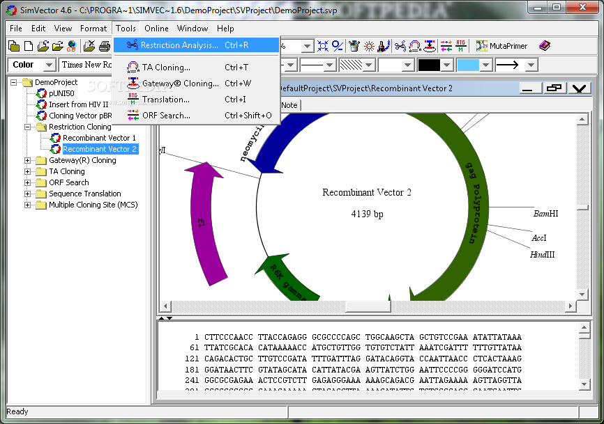Click the New blank document icon
Viewport: 604px width, 424px height.
[x=29, y=46]
